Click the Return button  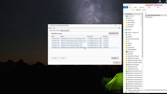click(63, 58)
